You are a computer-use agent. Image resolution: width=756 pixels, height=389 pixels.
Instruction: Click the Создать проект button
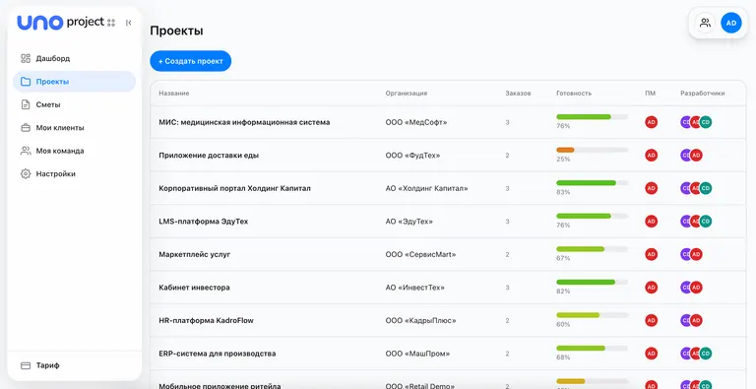[x=190, y=61]
